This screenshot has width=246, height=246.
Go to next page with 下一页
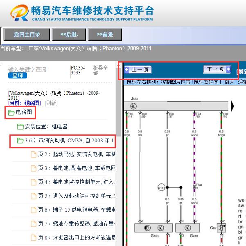(217, 69)
